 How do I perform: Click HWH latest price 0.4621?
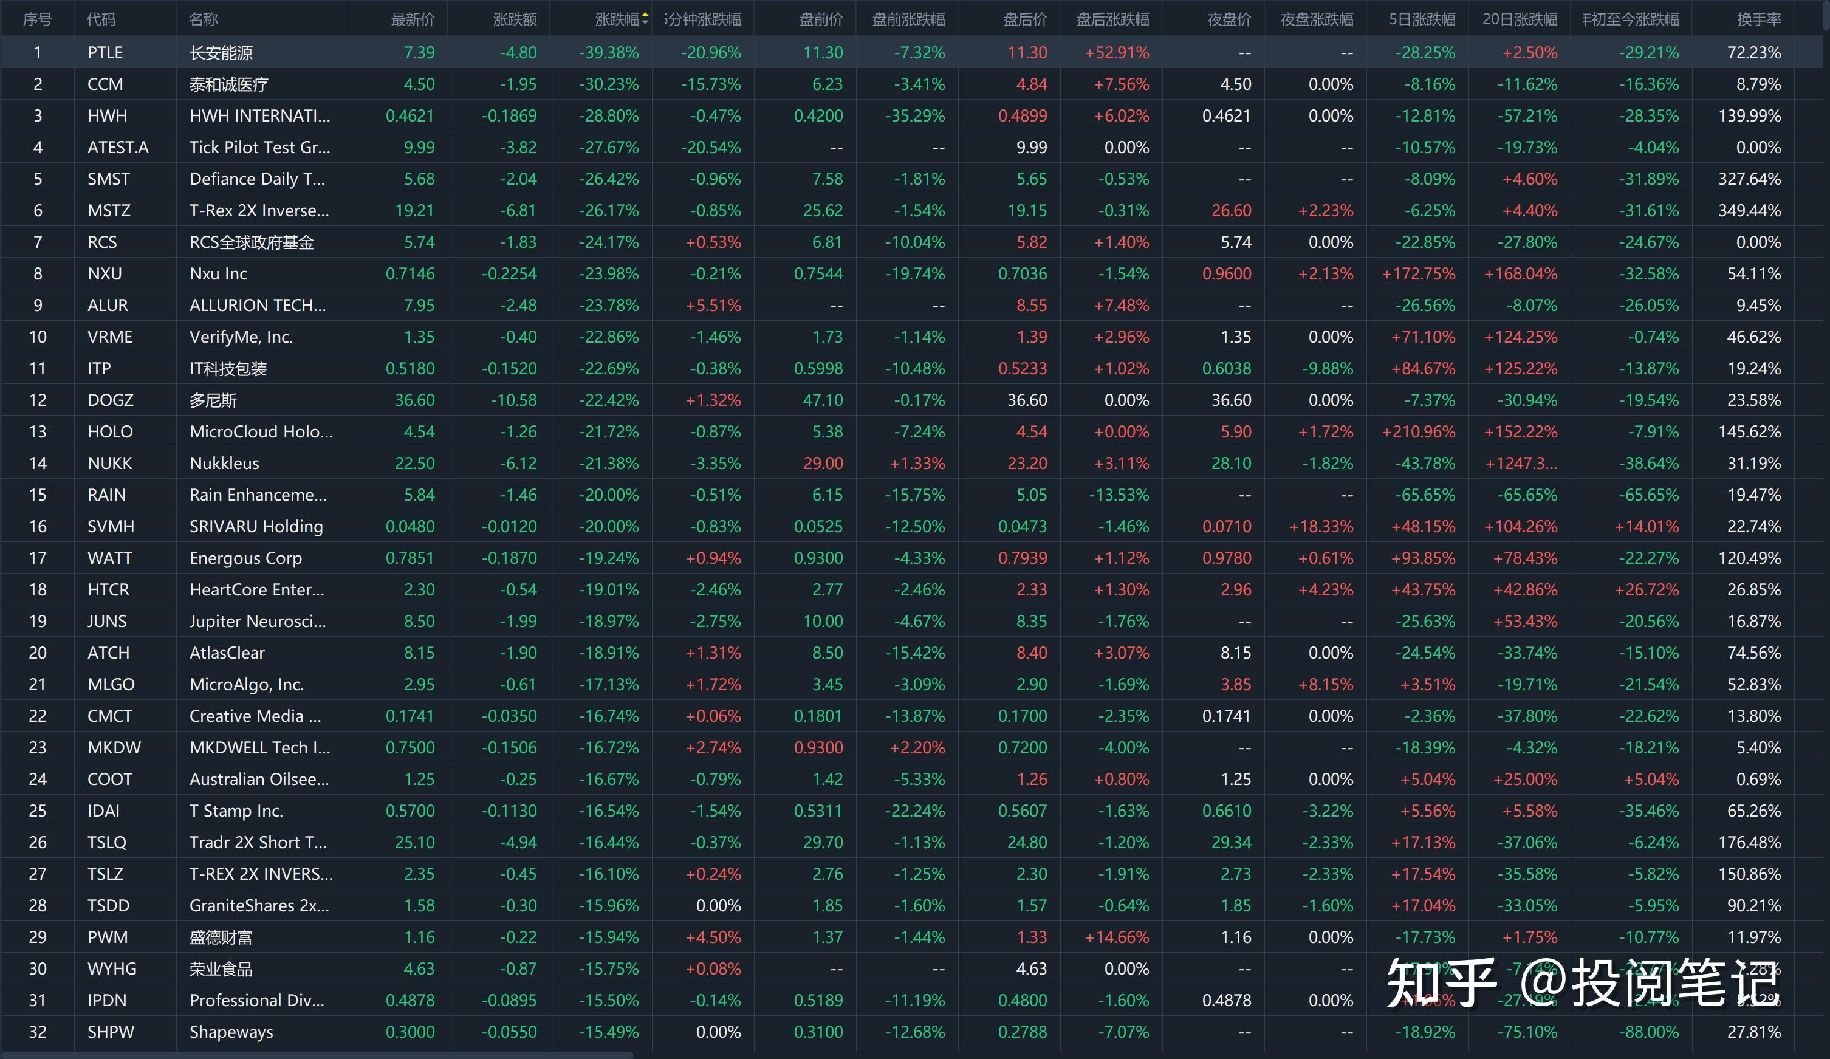(410, 116)
